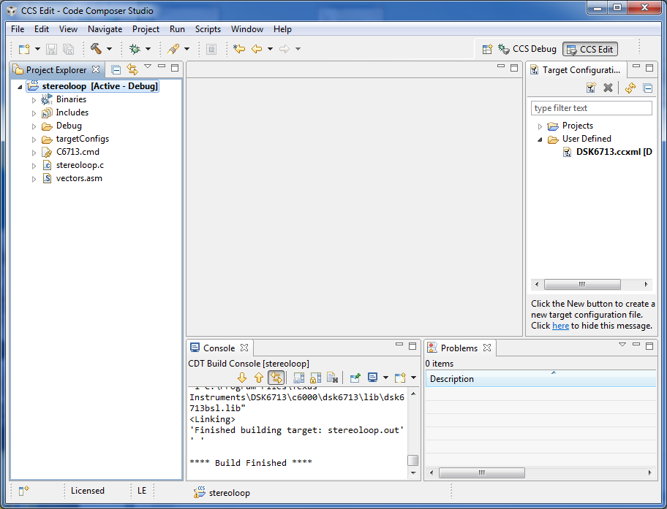Viewport: 667px width, 509px height.
Task: Click Delete target configuration X icon
Action: pos(608,88)
